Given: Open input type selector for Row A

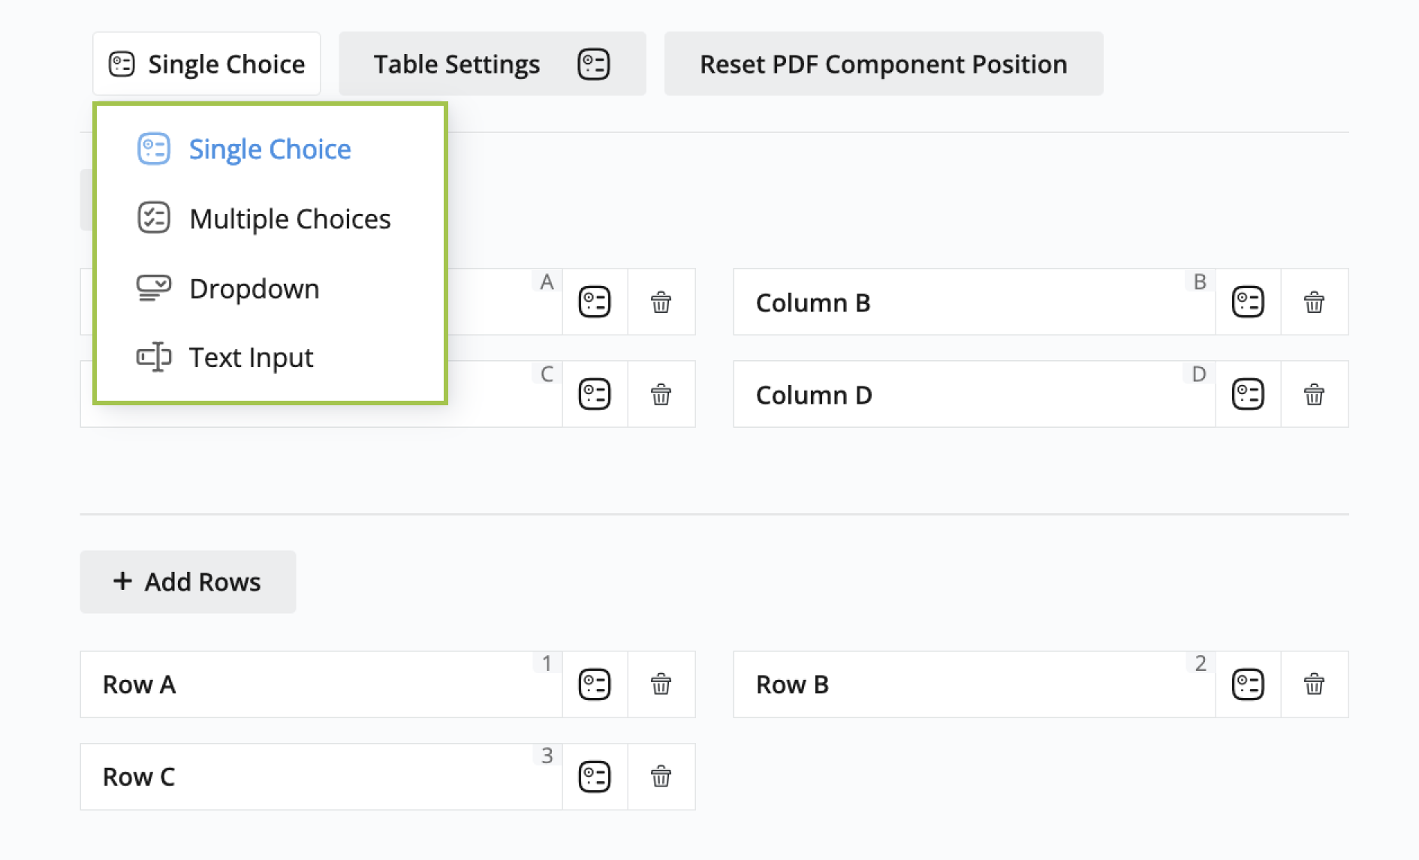Looking at the screenshot, I should (x=595, y=684).
